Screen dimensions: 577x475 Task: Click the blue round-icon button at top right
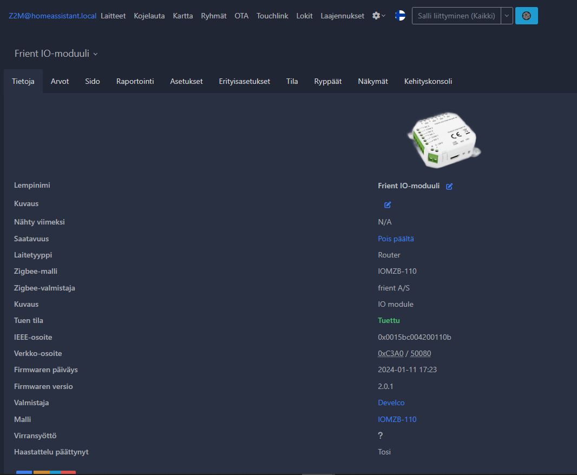point(526,16)
